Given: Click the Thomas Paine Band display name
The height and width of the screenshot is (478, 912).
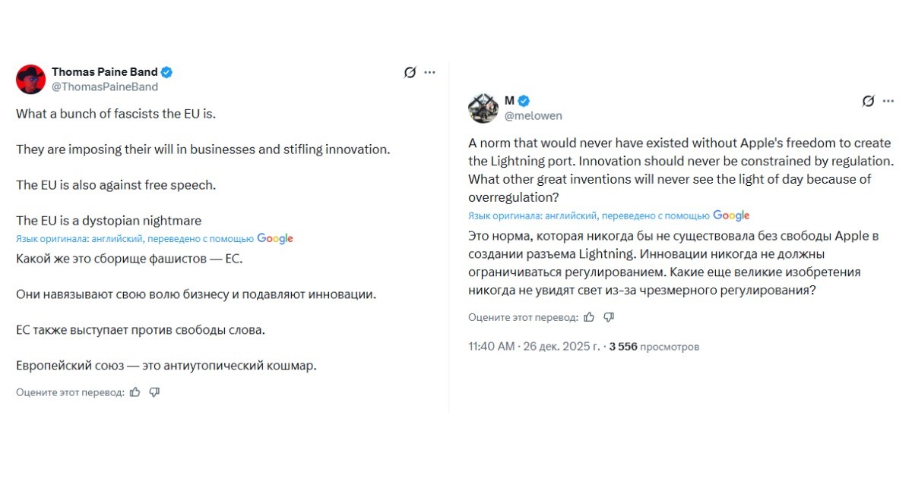Looking at the screenshot, I should tap(105, 72).
